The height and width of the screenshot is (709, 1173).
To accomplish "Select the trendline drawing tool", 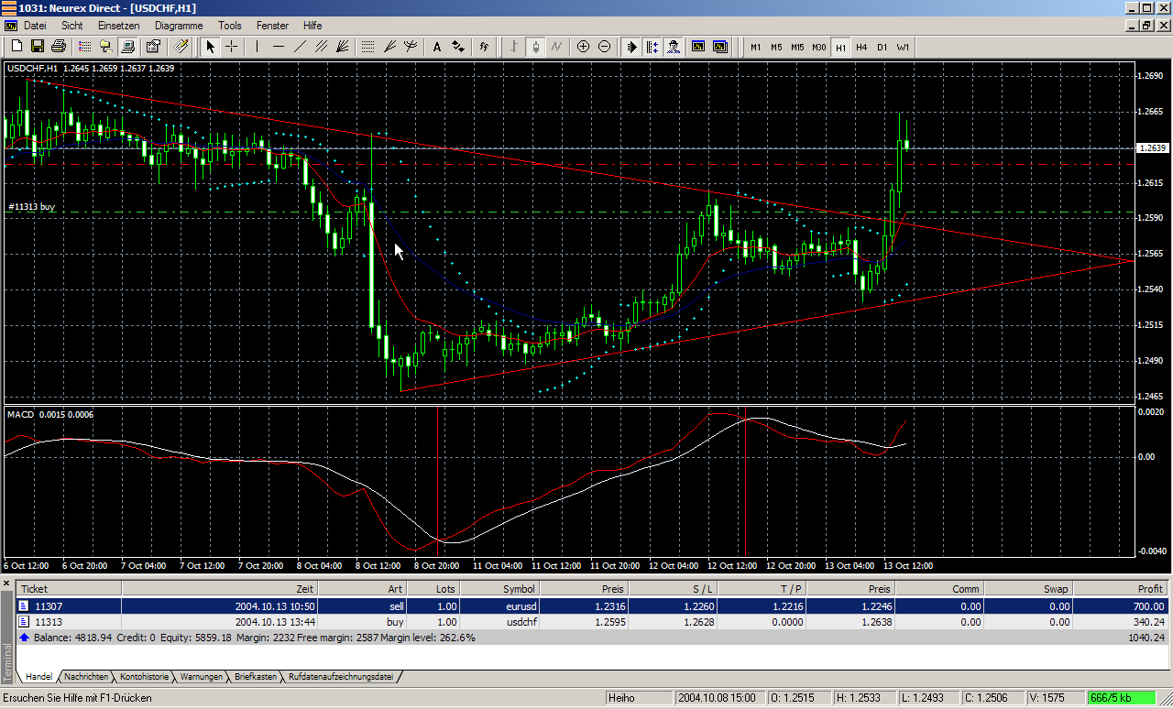I will click(300, 47).
